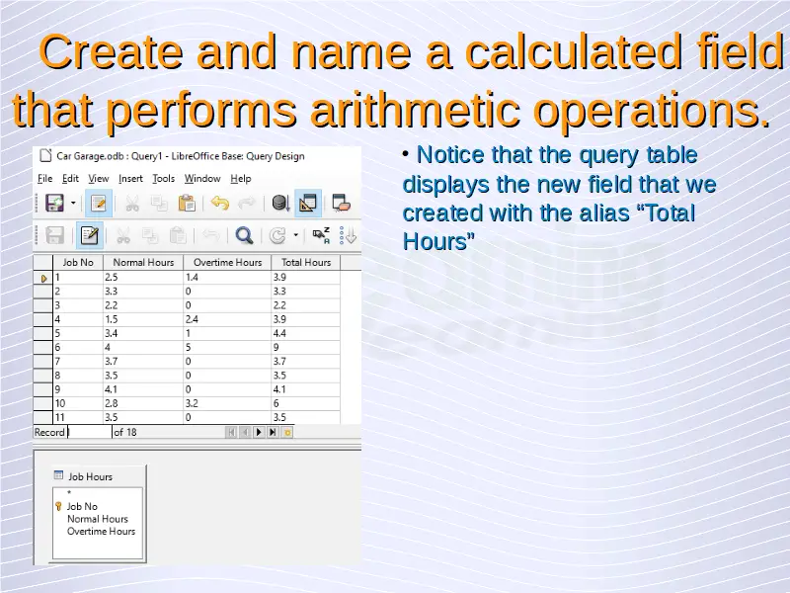Click the Job Hours table window title

pyautogui.click(x=90, y=476)
